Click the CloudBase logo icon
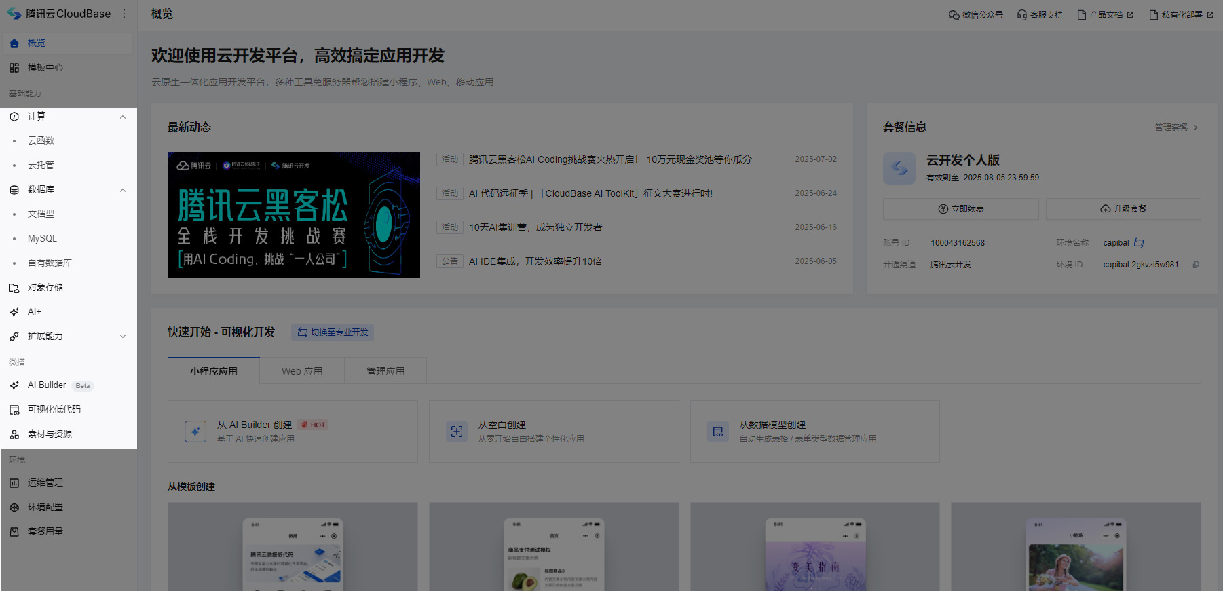The width and height of the screenshot is (1223, 591). (14, 14)
